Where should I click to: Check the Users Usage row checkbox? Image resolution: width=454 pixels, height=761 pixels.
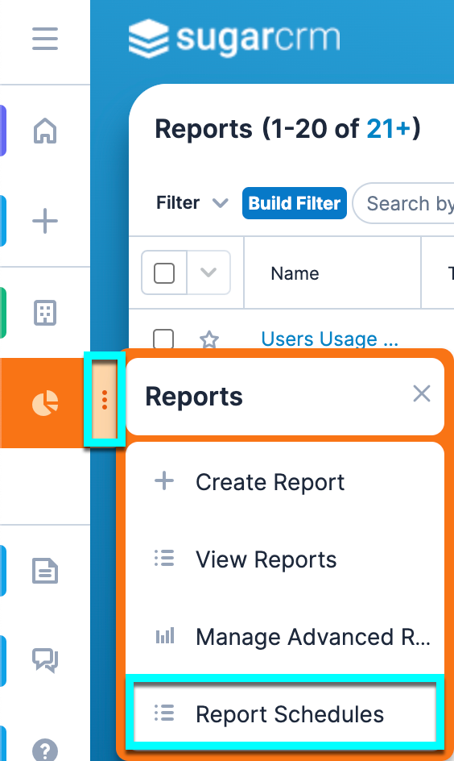pos(163,339)
